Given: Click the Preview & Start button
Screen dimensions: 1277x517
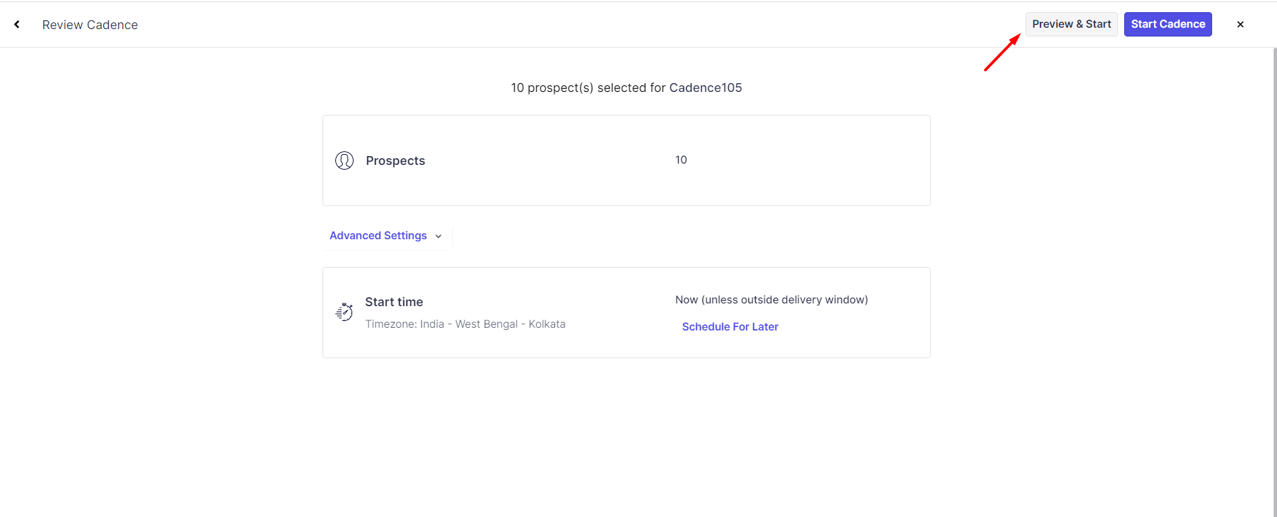Looking at the screenshot, I should (x=1071, y=24).
